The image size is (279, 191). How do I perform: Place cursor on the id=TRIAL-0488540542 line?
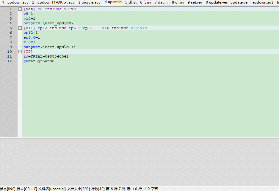(x=46, y=56)
